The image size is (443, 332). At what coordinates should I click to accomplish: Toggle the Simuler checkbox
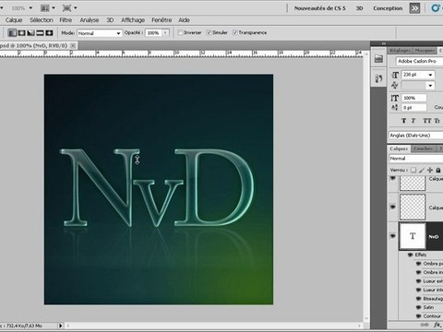[209, 32]
